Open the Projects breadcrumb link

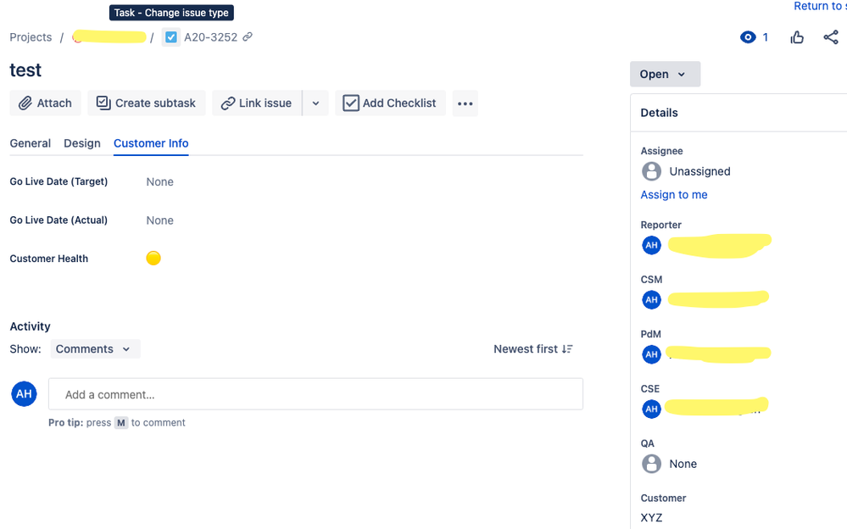[x=31, y=36]
